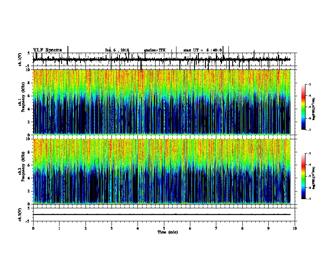Click the ch.1 spectrogram color scale bar
The width and height of the screenshot is (332, 256).
[x=303, y=107]
